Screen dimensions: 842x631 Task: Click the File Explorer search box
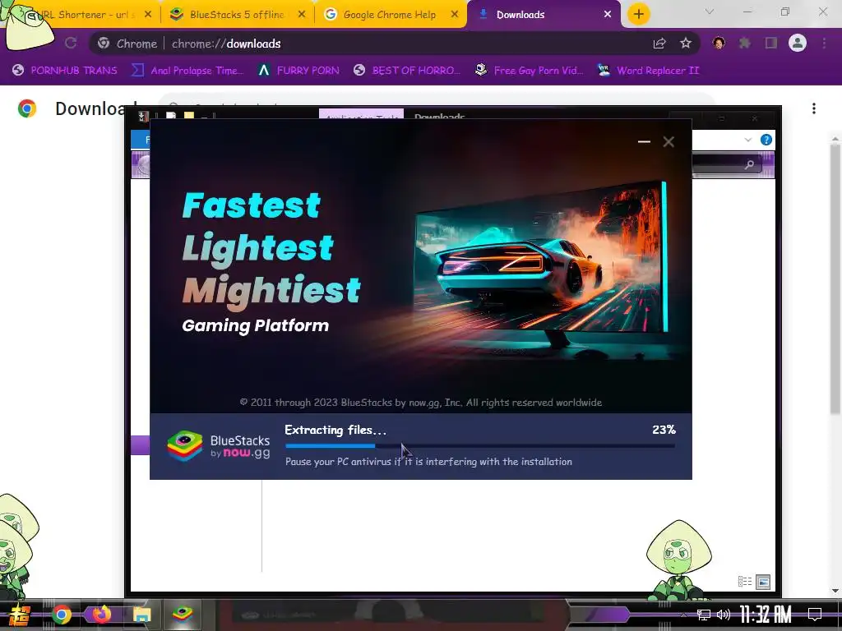tap(727, 164)
